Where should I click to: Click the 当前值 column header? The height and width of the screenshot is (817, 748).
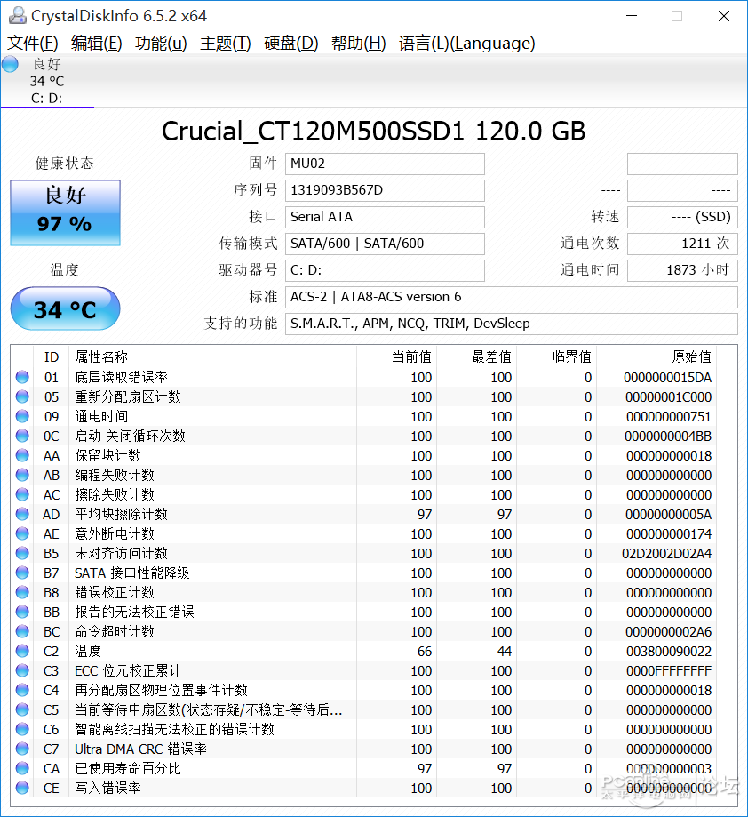(396, 356)
